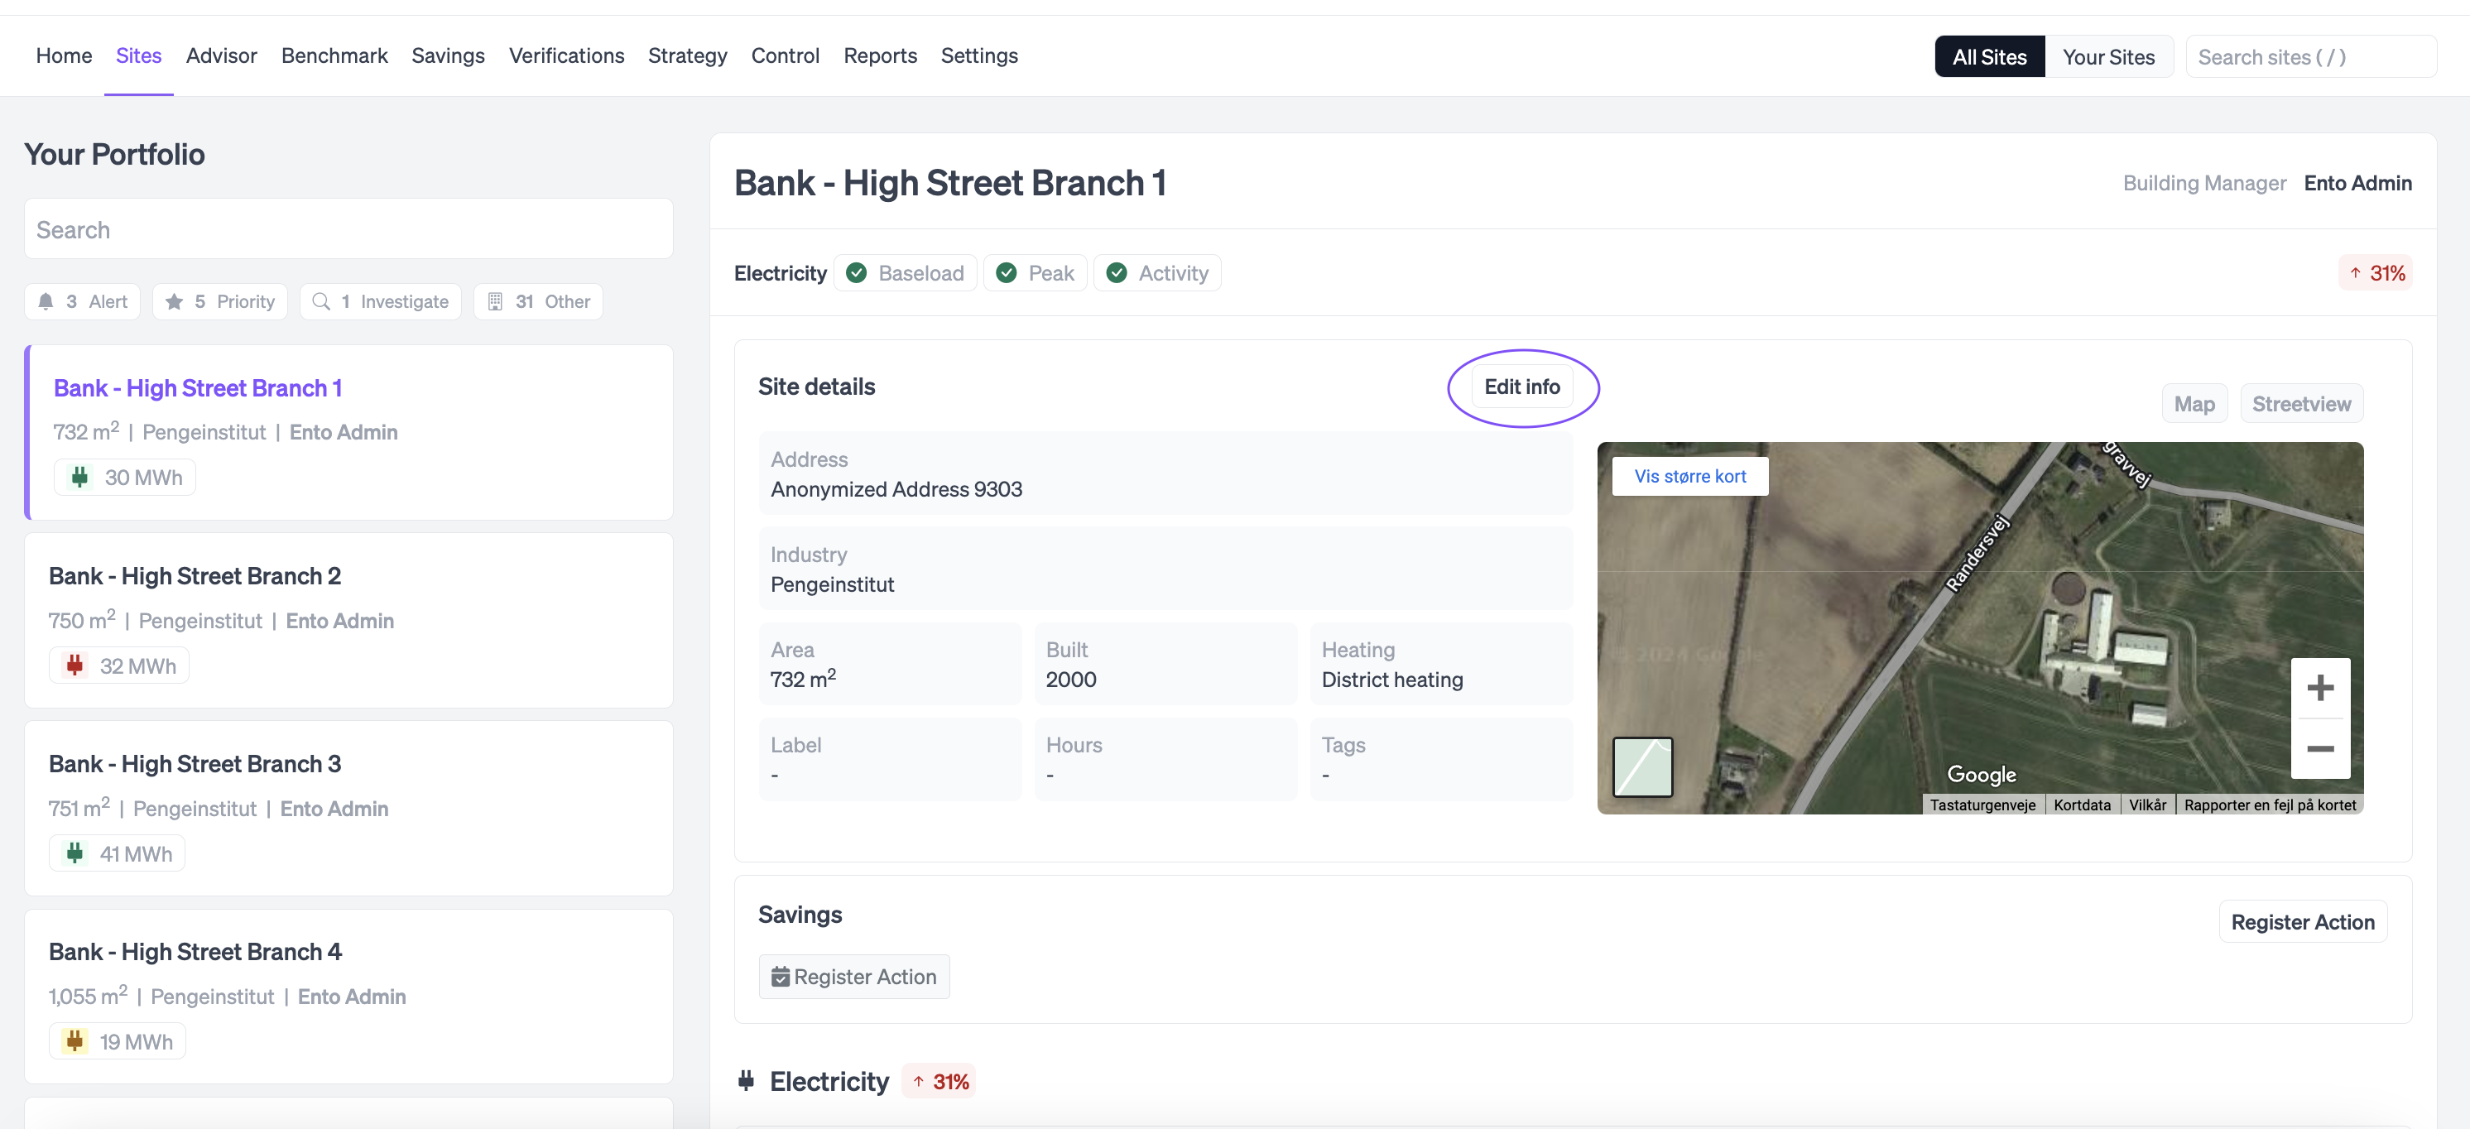The image size is (2470, 1129).
Task: Zoom out the map with minus
Action: coord(2319,748)
